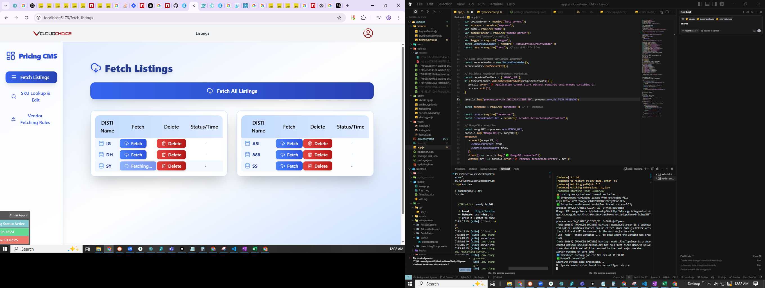Open Search view icon in Cursor sidebar
The height and width of the screenshot is (288, 765).
tap(422, 12)
